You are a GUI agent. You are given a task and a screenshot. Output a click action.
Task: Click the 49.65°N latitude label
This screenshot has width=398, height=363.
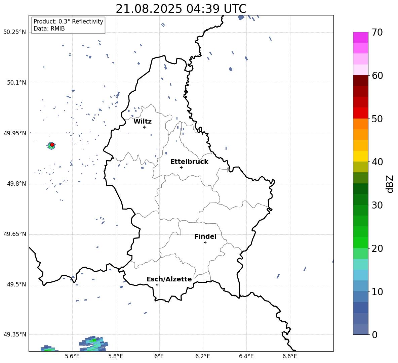[x=15, y=234]
